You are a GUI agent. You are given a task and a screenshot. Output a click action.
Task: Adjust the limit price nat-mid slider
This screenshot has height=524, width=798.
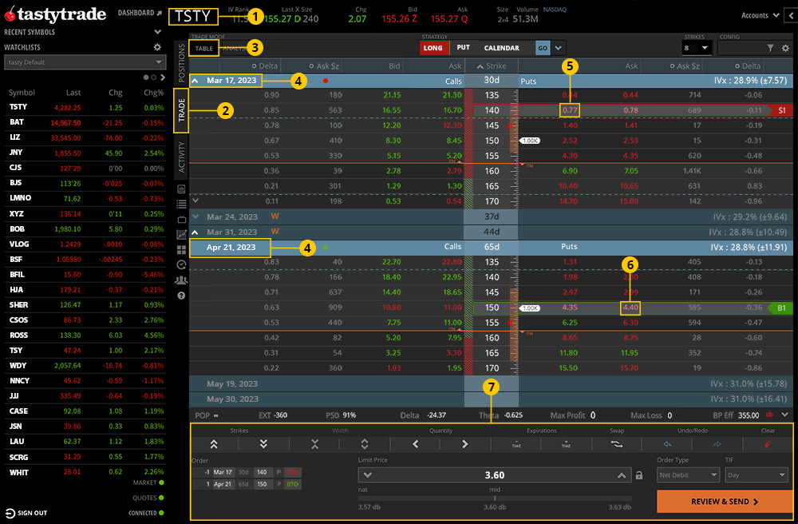(x=495, y=498)
